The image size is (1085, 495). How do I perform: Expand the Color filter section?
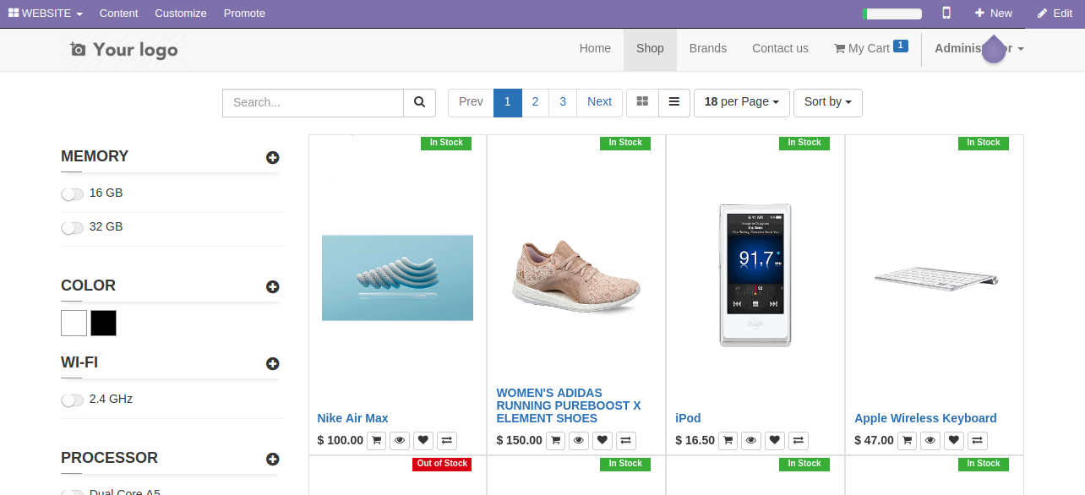[x=272, y=287]
